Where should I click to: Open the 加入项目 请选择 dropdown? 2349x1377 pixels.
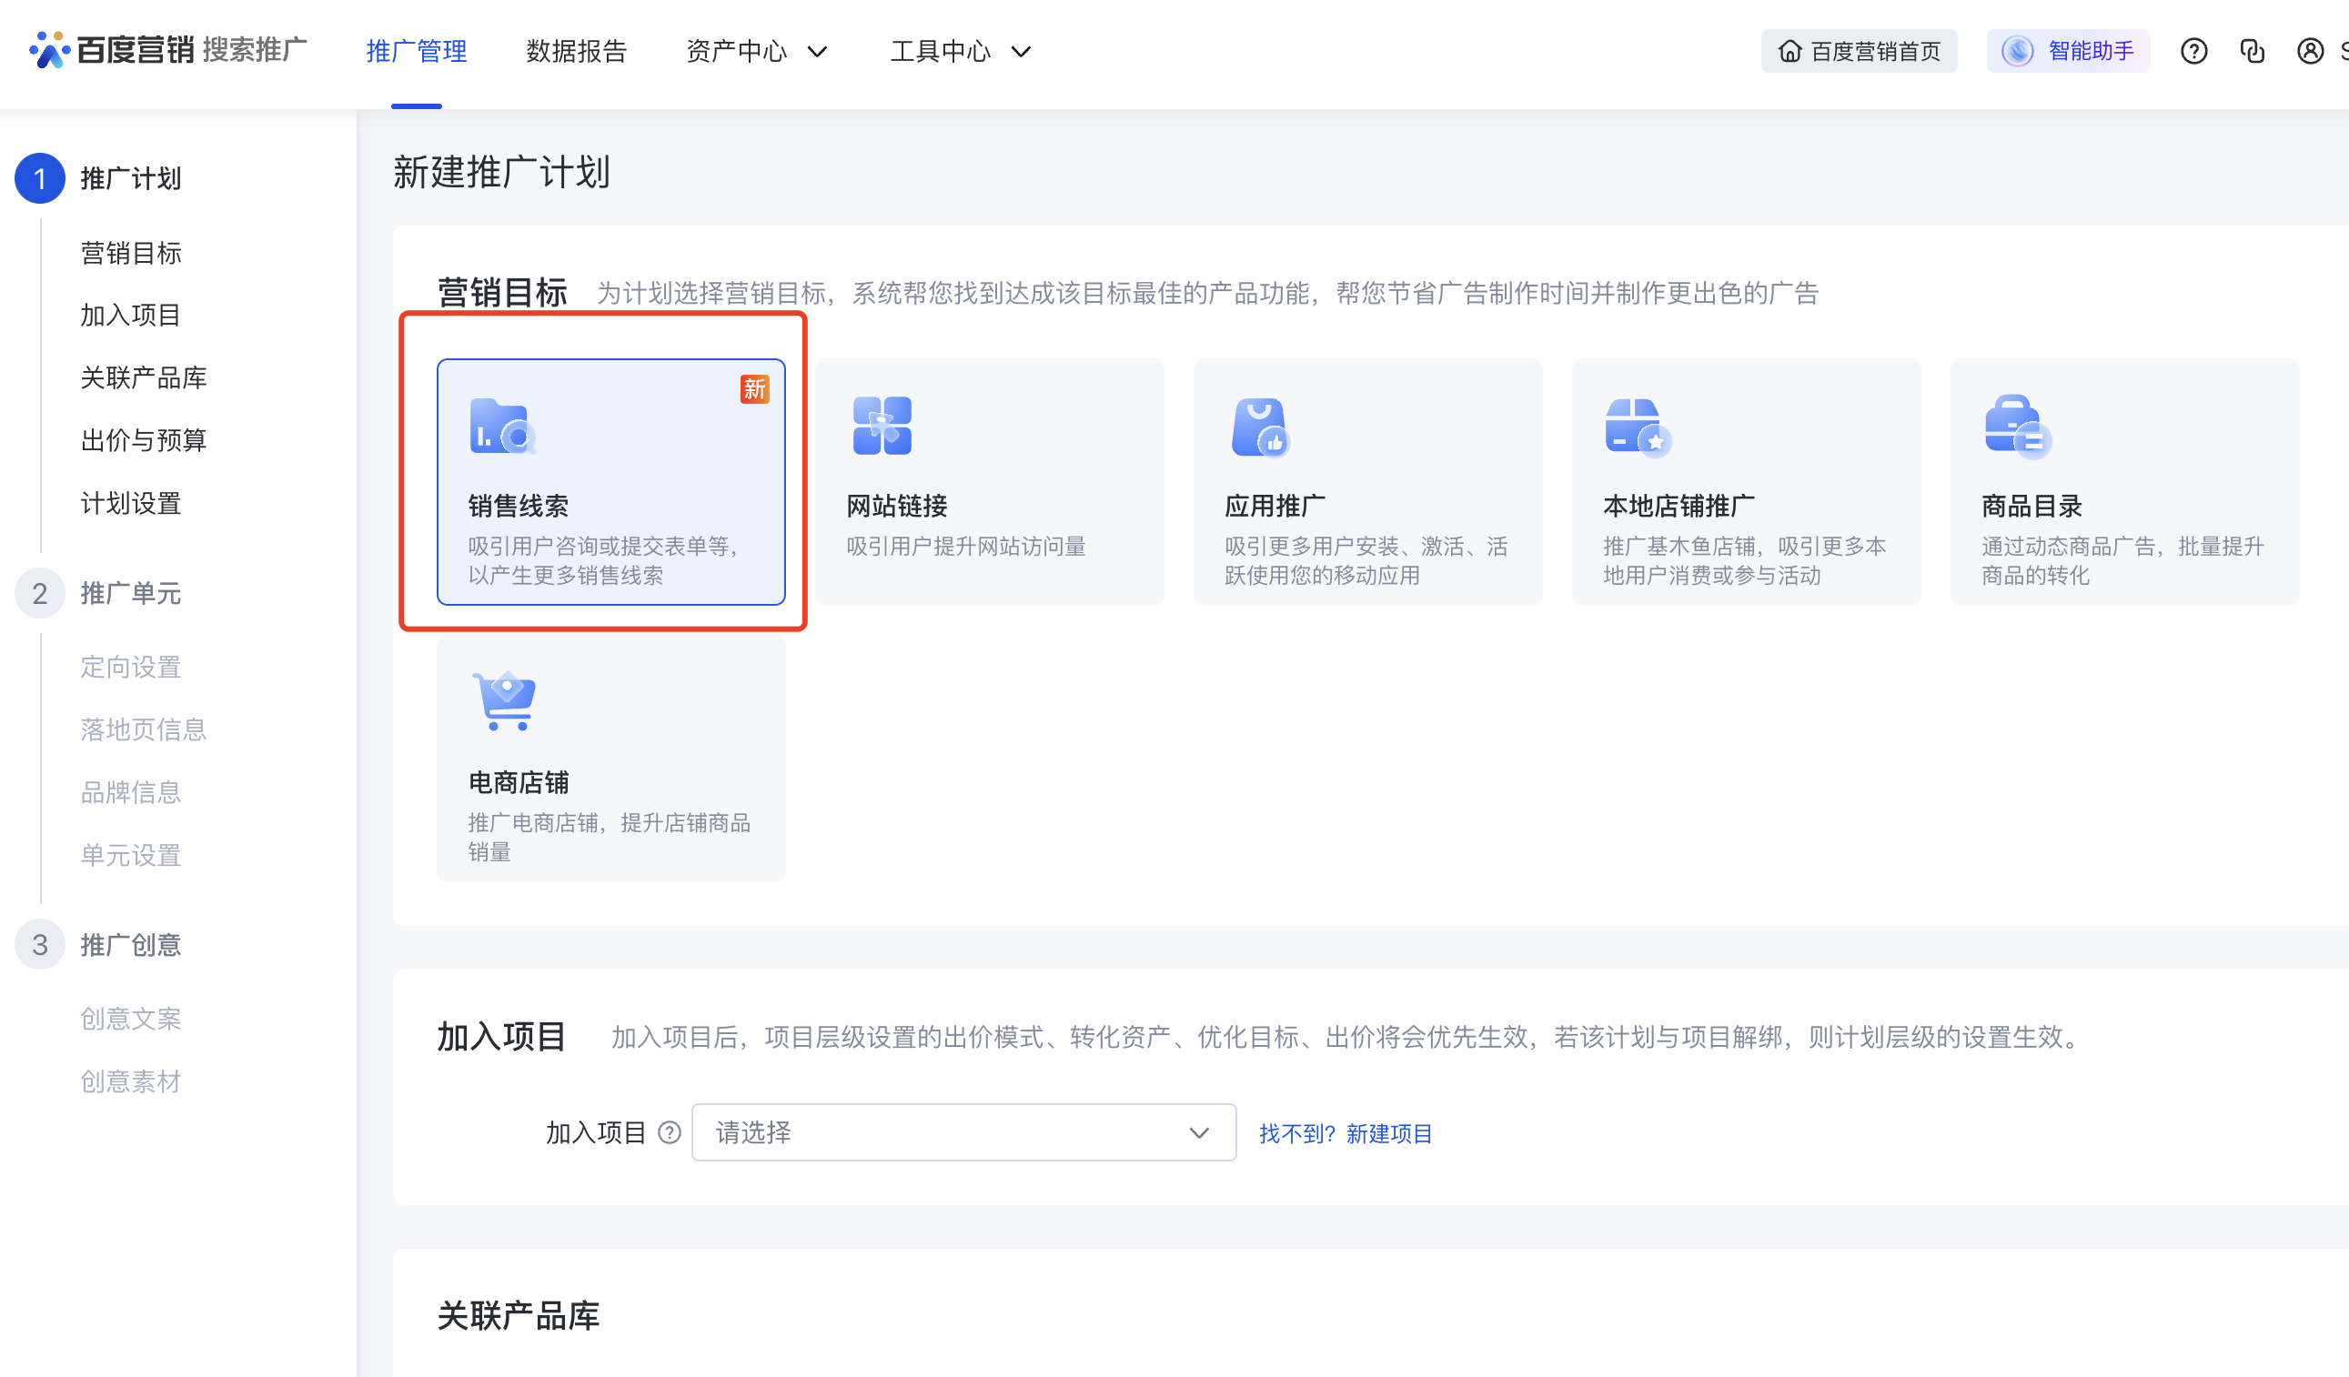tap(963, 1133)
